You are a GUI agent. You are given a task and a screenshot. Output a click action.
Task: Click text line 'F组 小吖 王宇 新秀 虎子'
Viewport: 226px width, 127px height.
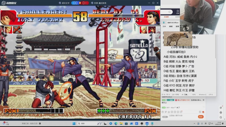pyautogui.click(x=179, y=81)
